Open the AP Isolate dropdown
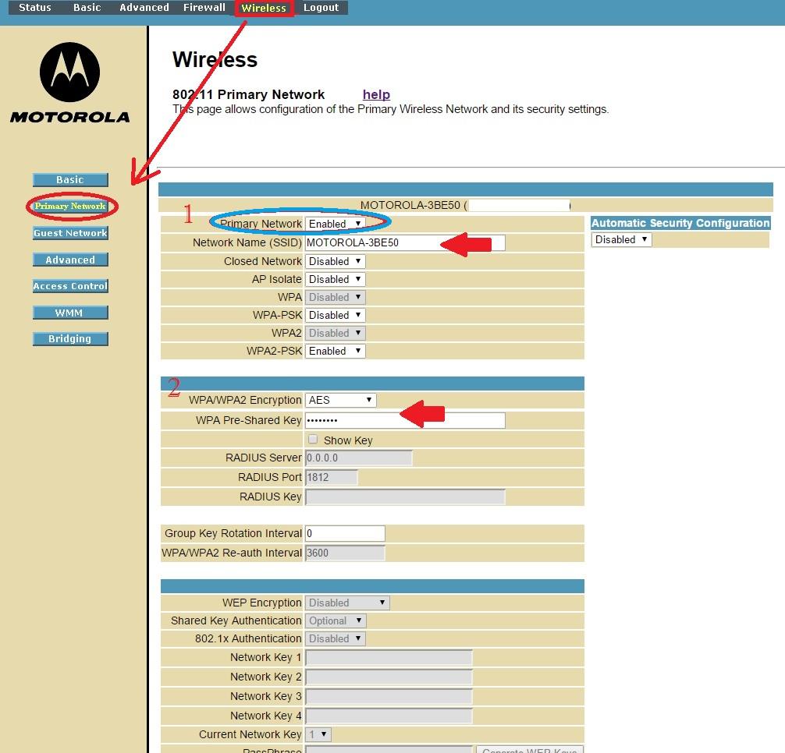 coord(335,279)
